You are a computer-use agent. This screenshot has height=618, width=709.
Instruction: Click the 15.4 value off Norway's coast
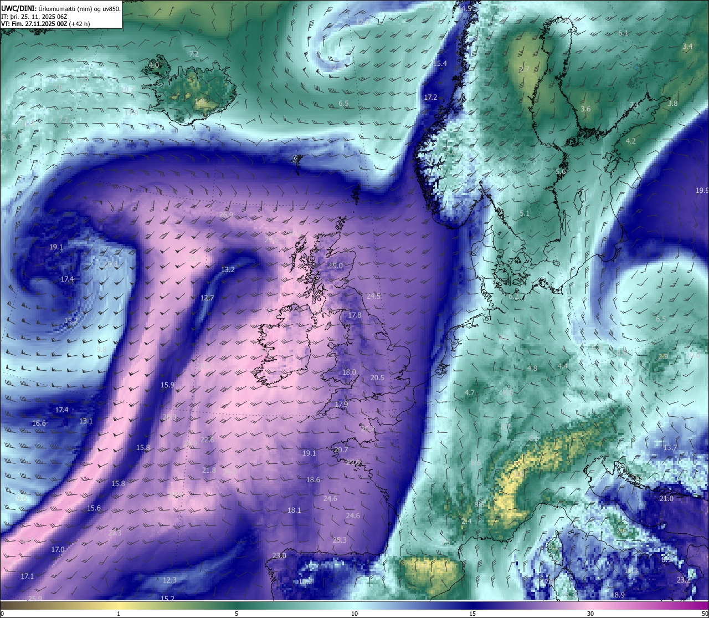(x=440, y=64)
